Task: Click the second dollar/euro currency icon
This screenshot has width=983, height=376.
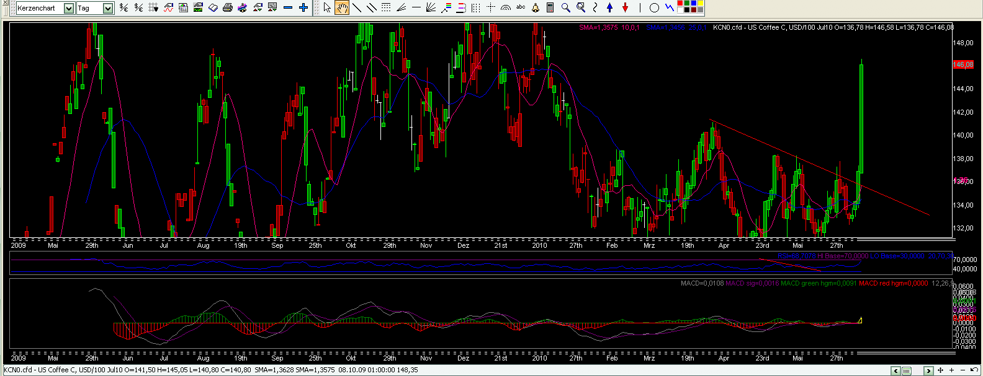Action: point(138,7)
